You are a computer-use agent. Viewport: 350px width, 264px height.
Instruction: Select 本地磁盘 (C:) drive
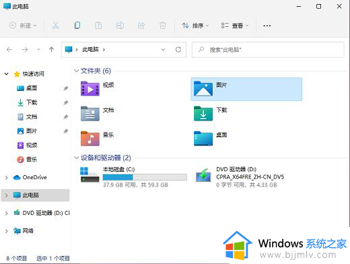click(134, 177)
